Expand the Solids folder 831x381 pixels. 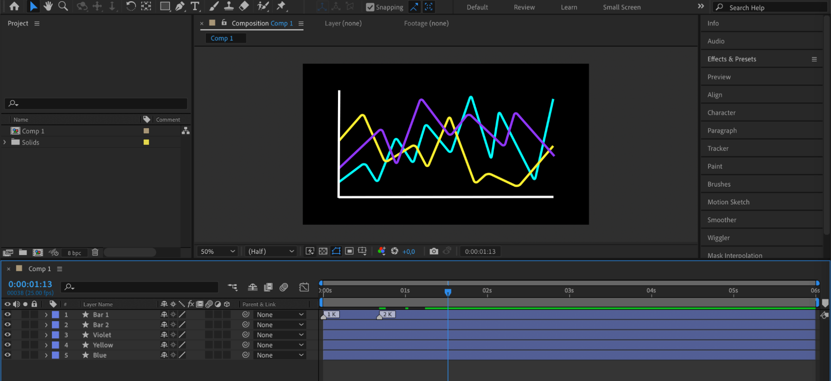5,142
